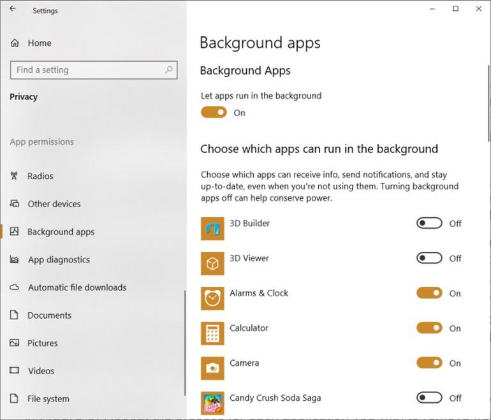Viewport: 491px width, 420px height.
Task: Enable 3D Builder background toggle
Action: click(x=429, y=223)
